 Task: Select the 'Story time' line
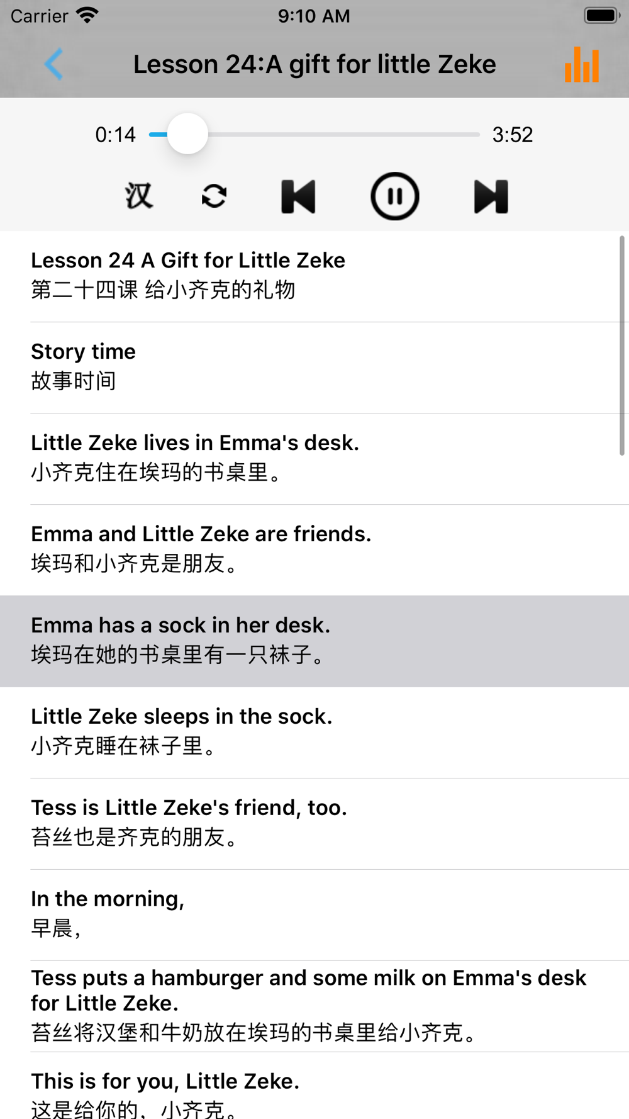coord(314,368)
